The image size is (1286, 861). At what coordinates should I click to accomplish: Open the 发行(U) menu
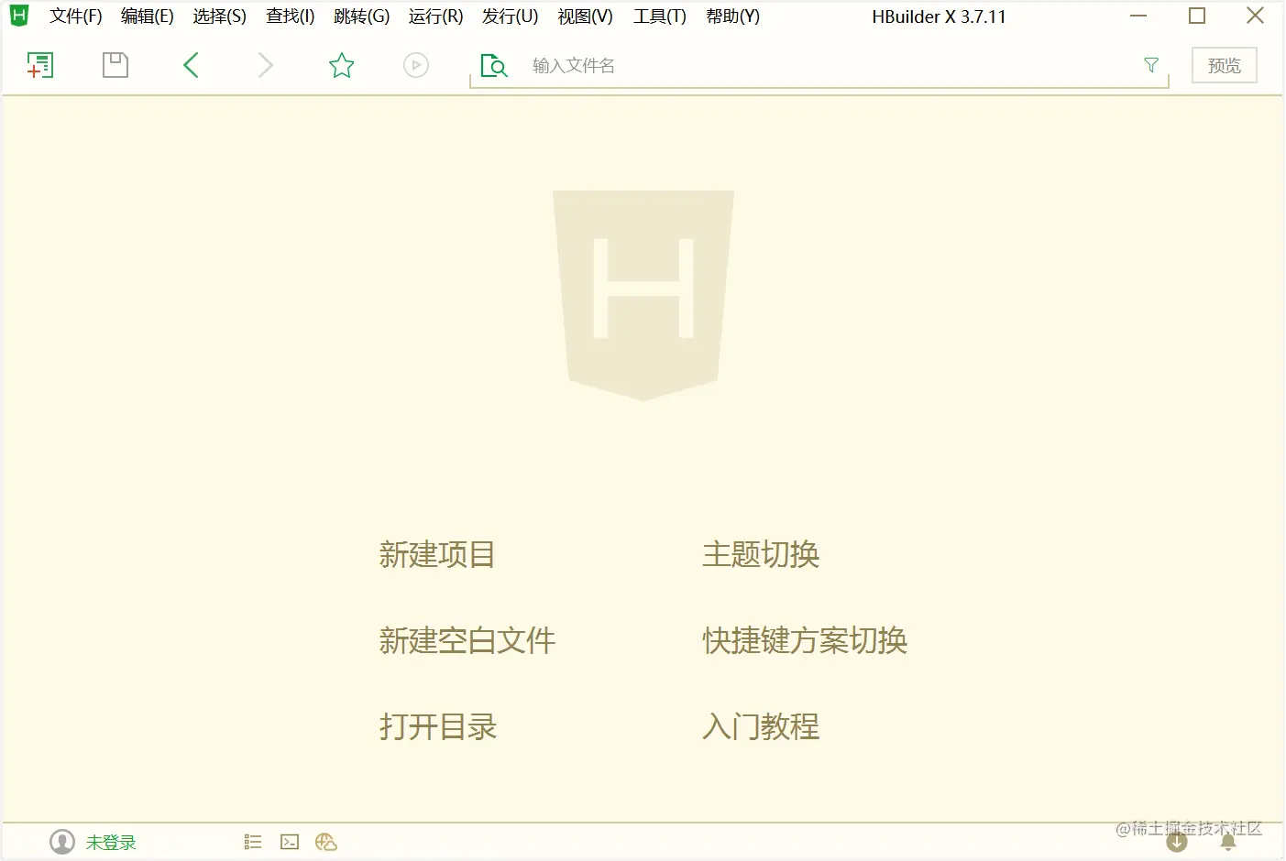click(x=511, y=16)
